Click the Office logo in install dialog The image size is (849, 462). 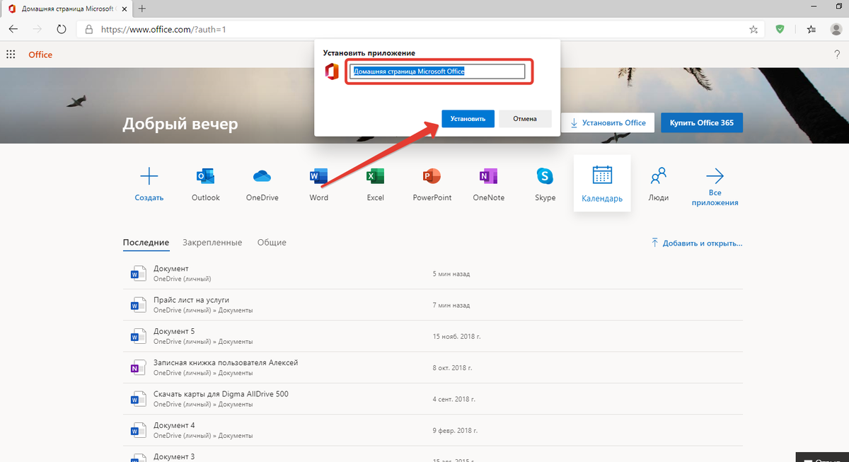coord(332,71)
